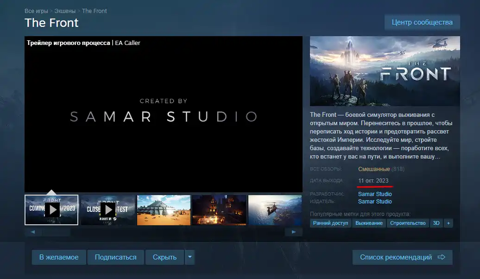The height and width of the screenshot is (279, 480).
Task: Play the 'Closed Test' trailer thumbnail
Action: 107,210
